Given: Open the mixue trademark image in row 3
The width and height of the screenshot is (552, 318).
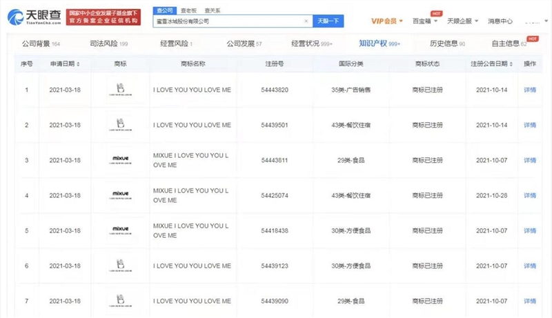Looking at the screenshot, I should coord(120,160).
